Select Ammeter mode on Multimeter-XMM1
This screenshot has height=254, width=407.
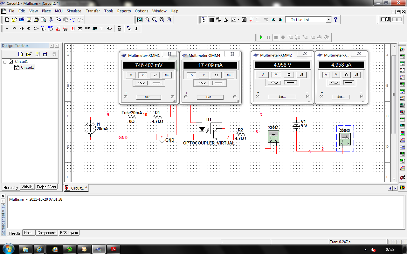click(131, 75)
